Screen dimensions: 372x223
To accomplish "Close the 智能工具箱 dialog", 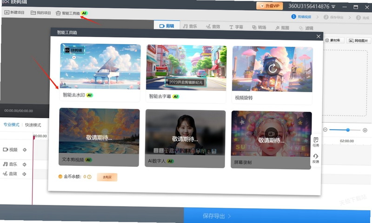I will click(319, 37).
